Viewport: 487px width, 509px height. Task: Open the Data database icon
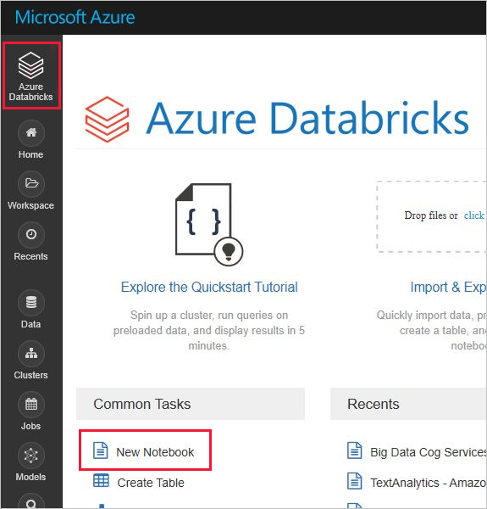pyautogui.click(x=31, y=302)
